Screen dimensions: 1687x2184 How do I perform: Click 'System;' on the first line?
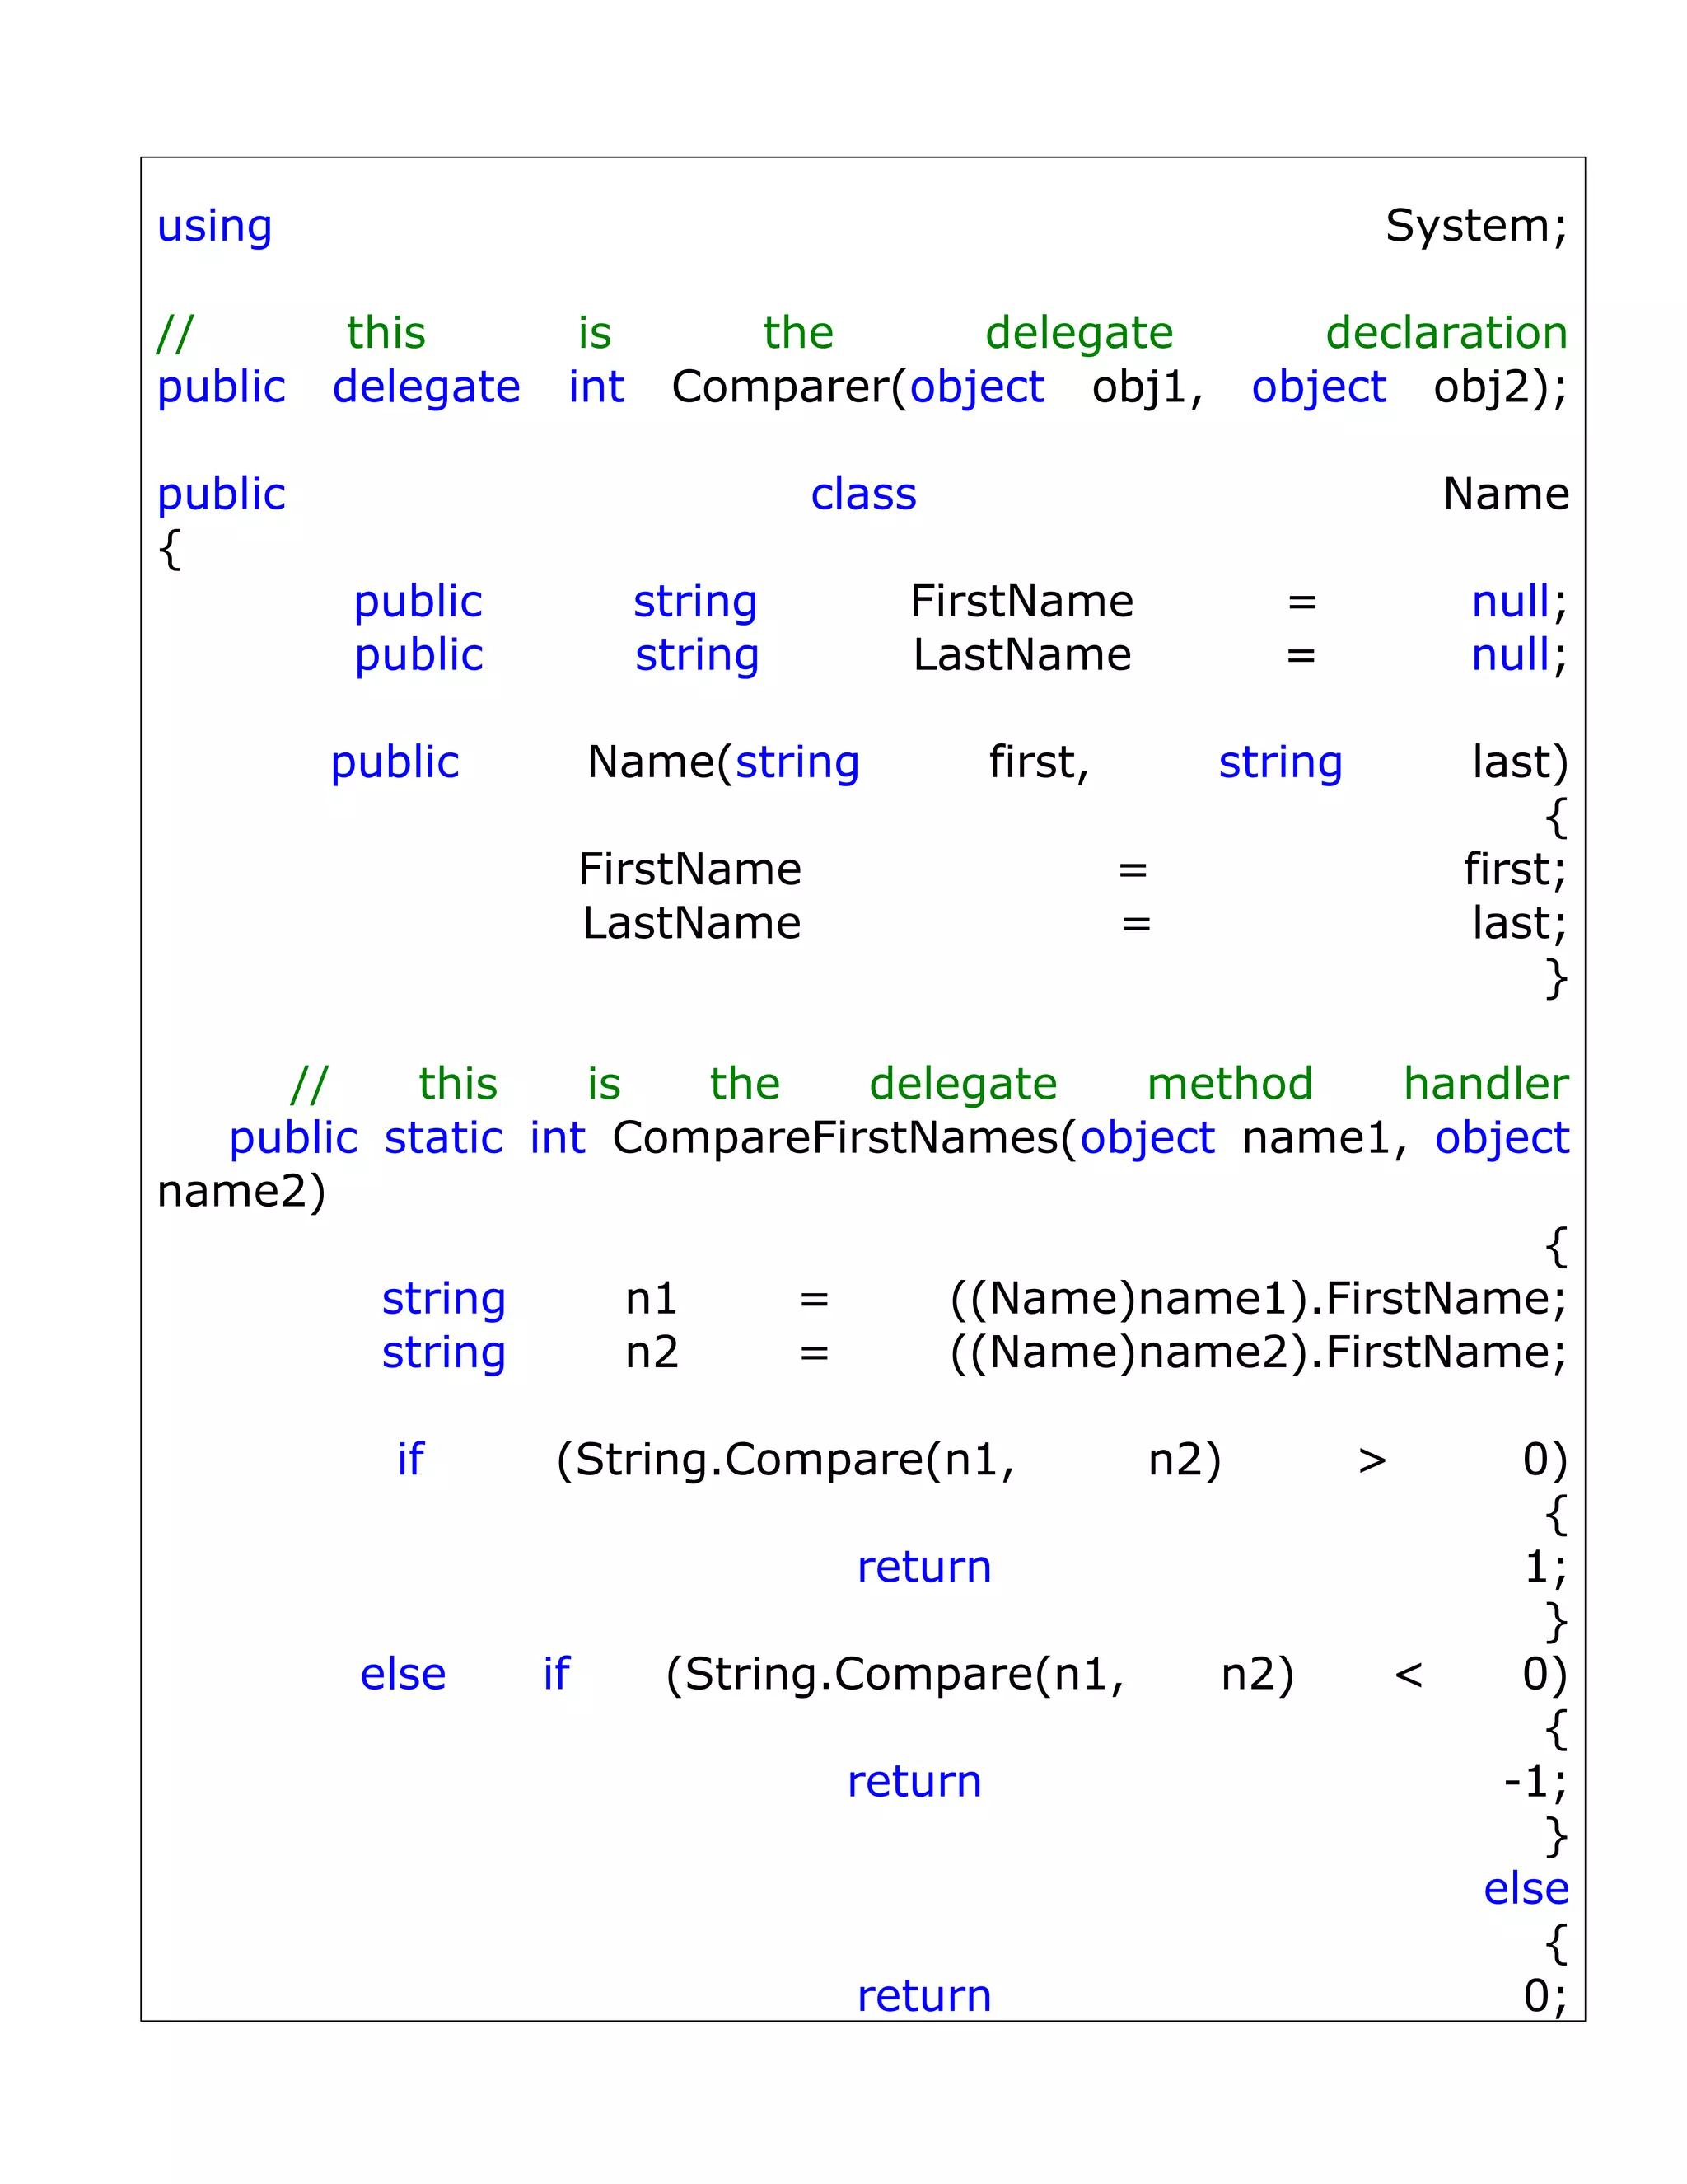[x=1475, y=226]
